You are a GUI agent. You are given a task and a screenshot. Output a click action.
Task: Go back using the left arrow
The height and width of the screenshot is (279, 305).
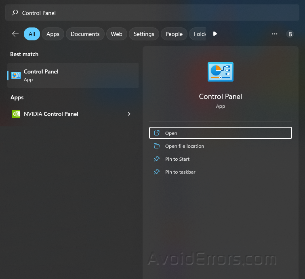[x=15, y=34]
